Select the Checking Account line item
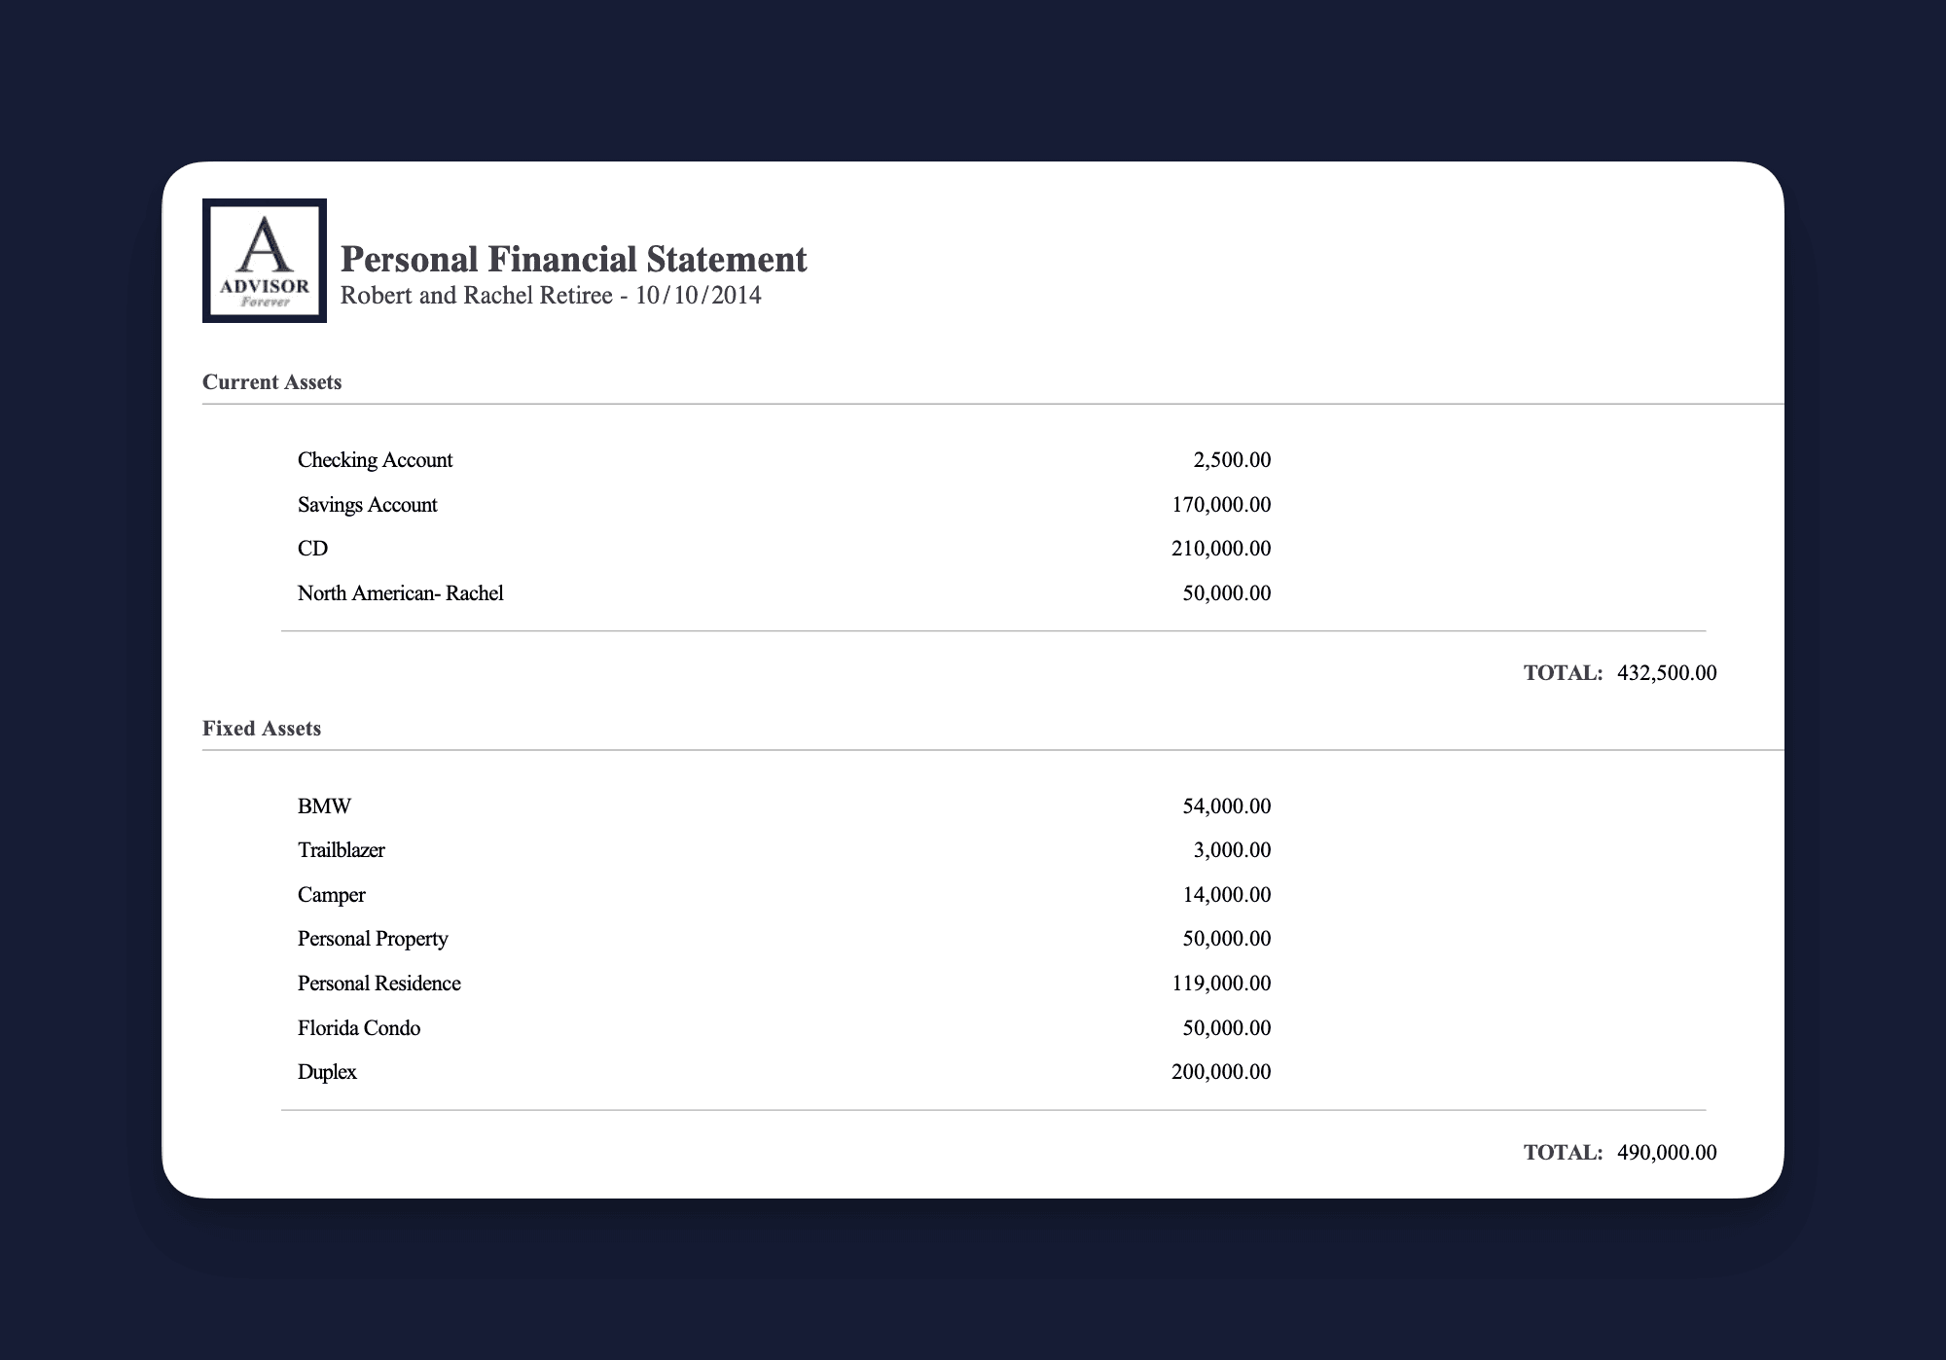 tap(375, 459)
